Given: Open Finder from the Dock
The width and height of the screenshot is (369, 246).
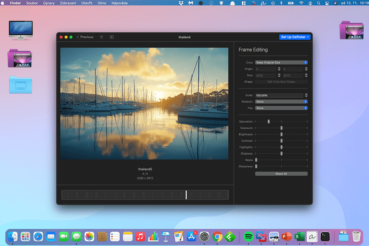Looking at the screenshot, I should coord(13,237).
